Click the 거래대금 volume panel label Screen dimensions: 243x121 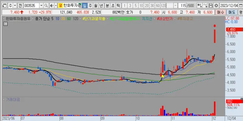point(13,100)
